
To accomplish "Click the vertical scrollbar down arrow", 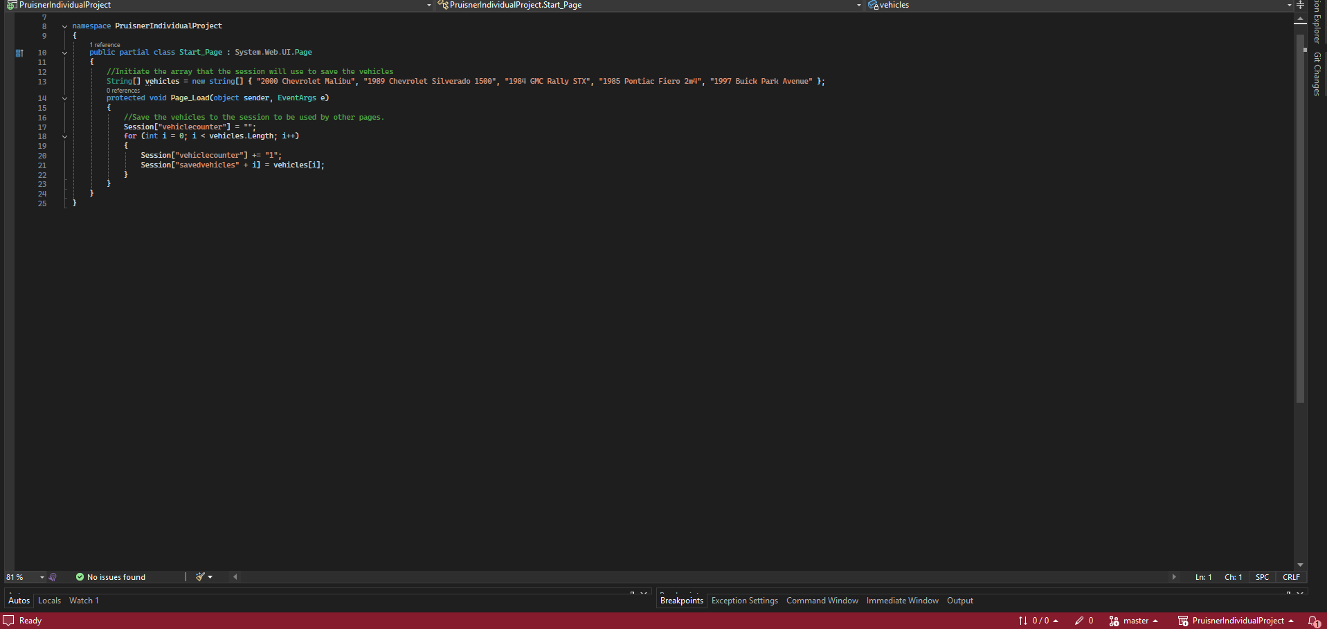I will (x=1300, y=565).
